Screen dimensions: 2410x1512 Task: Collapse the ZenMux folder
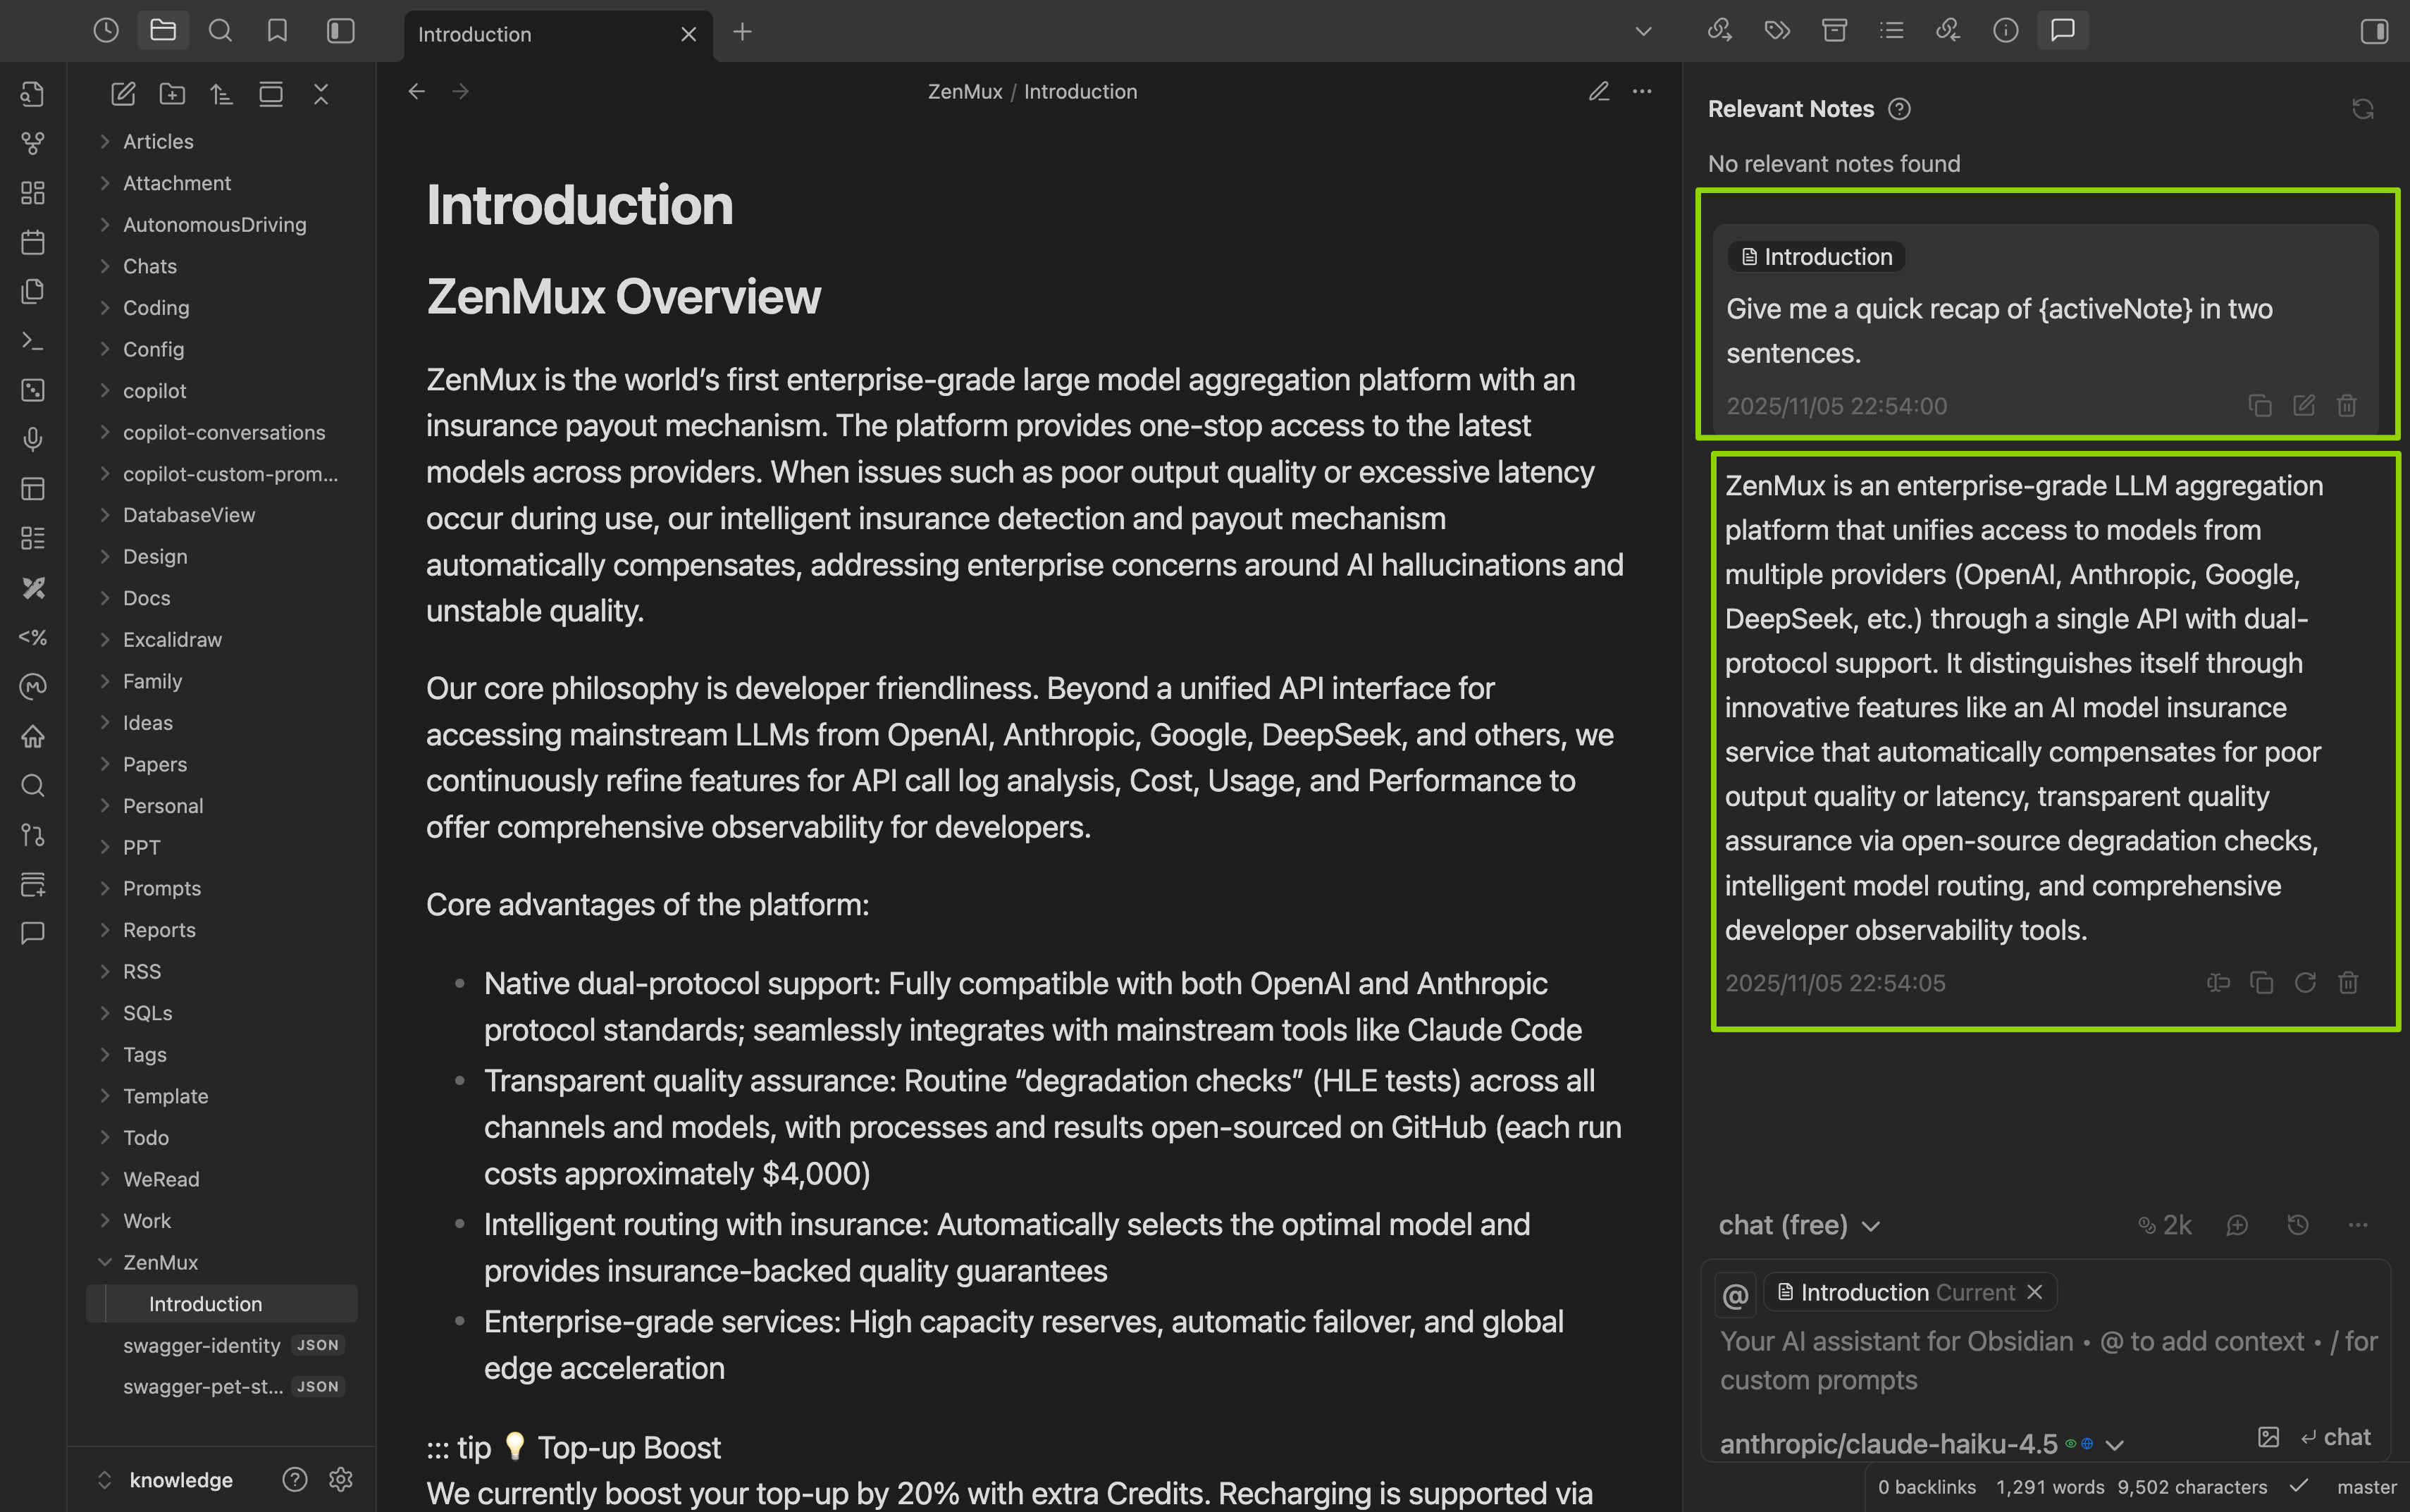click(160, 1262)
